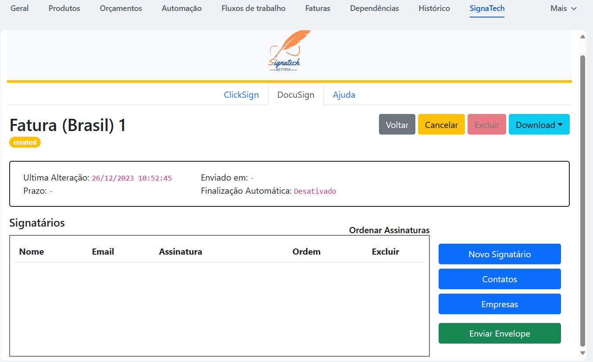This screenshot has height=362, width=593.
Task: Go to the Geral tab
Action: point(19,8)
